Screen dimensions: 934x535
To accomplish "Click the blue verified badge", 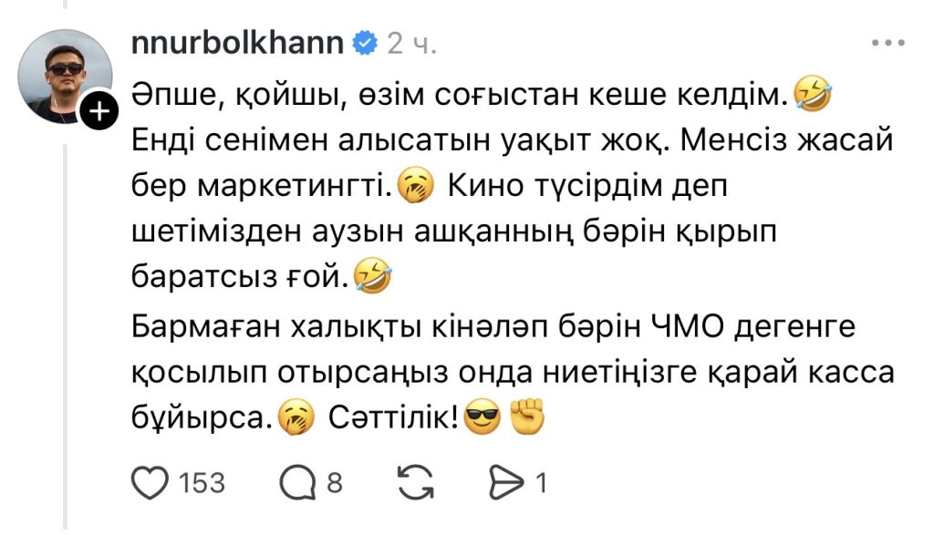I will 365,43.
